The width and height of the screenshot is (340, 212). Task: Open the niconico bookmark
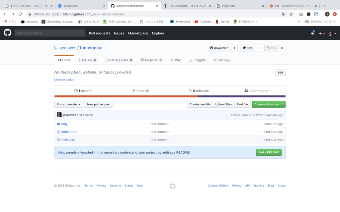(x=29, y=22)
